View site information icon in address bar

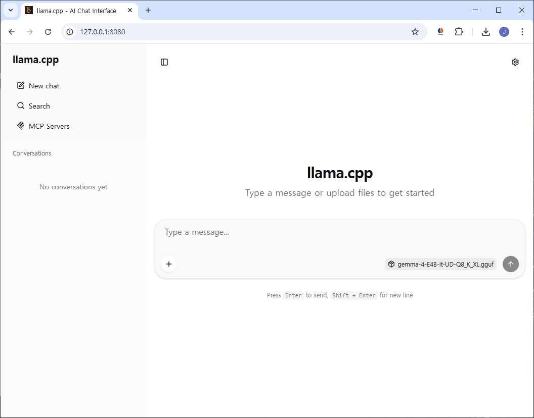tap(70, 32)
